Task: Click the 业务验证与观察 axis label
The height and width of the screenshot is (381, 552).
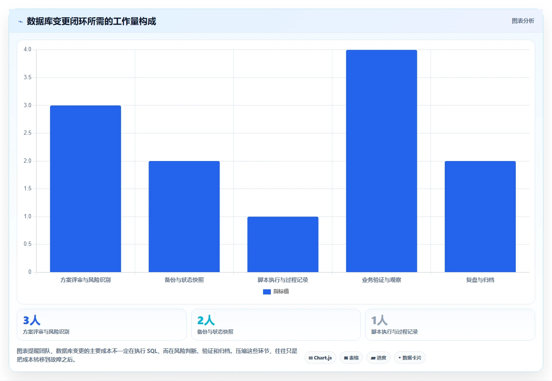Action: pyautogui.click(x=381, y=280)
